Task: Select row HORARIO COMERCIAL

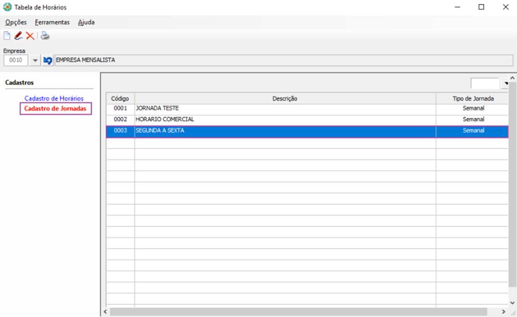Action: pos(307,120)
